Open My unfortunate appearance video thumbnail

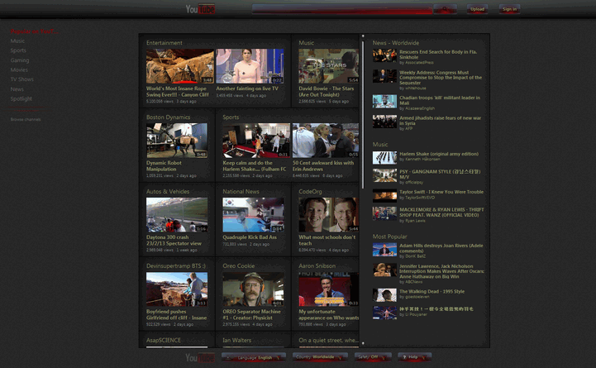coord(329,289)
